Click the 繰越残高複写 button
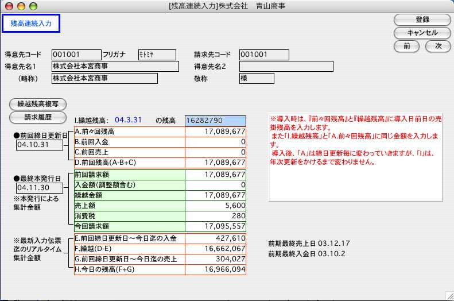Viewport: 454px width, 301px height. pos(38,104)
